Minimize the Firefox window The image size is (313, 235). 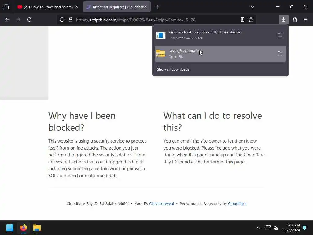(278, 7)
